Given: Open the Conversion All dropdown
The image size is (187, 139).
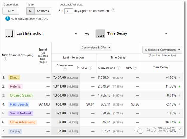Looking at the screenshot, I should [10, 11].
